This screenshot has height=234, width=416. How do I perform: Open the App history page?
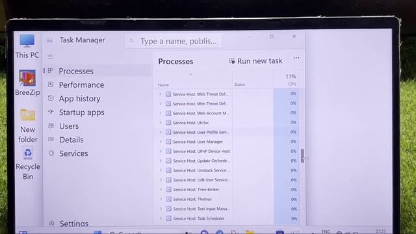coord(97,98)
